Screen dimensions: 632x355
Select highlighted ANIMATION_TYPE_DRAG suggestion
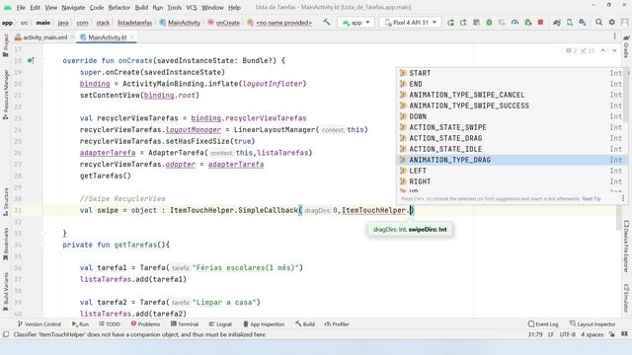click(x=511, y=160)
